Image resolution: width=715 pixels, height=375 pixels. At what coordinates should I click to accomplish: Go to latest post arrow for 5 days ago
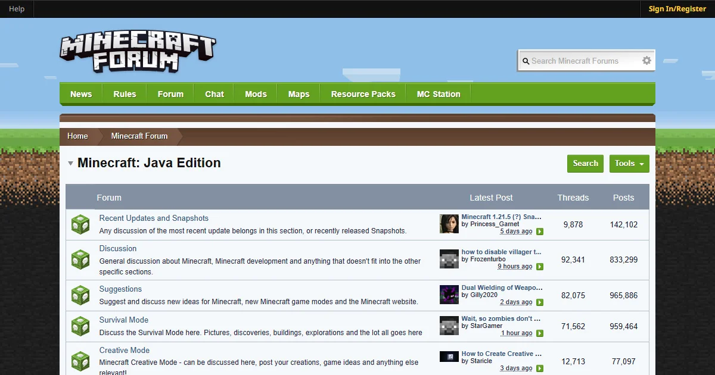point(540,232)
